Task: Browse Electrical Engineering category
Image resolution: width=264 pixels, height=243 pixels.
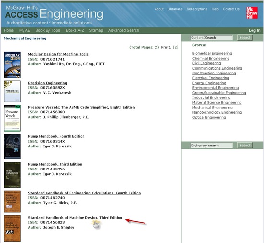Action: [x=211, y=78]
